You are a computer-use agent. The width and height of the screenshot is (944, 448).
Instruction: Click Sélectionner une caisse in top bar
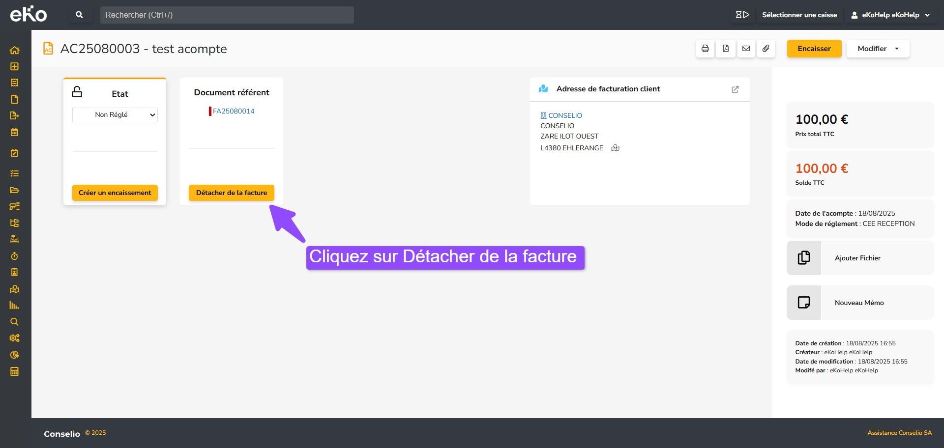[799, 15]
